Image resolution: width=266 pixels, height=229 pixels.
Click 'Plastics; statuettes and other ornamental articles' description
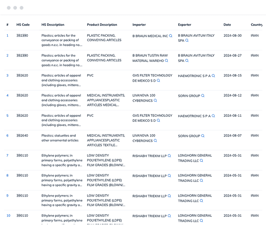point(60,138)
